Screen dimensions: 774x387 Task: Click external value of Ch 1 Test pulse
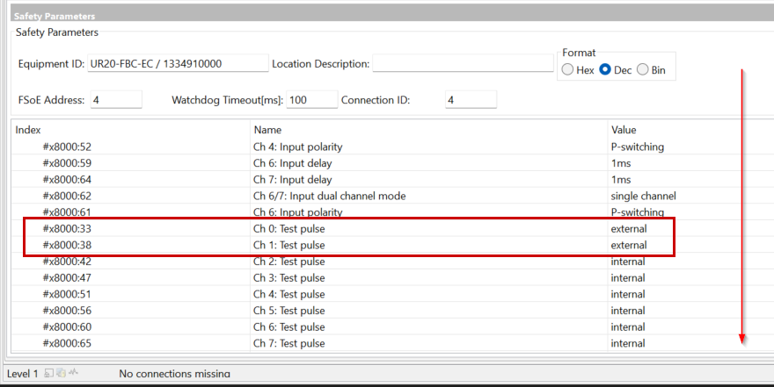tap(628, 245)
